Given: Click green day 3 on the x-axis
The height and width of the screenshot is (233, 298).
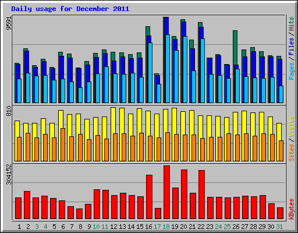Looking at the screenshot, I should point(37,227).
